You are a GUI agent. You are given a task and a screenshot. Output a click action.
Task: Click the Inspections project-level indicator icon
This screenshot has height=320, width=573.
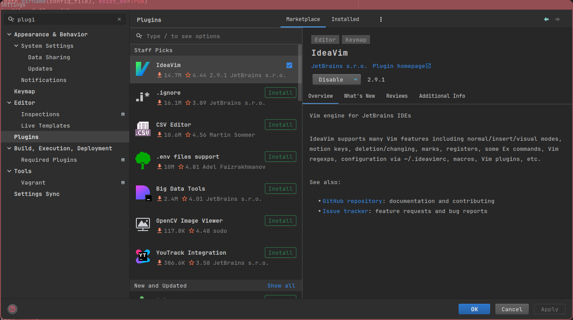point(123,114)
